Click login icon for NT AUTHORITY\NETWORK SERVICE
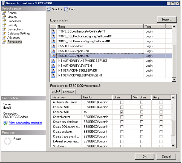 tap(53, 61)
